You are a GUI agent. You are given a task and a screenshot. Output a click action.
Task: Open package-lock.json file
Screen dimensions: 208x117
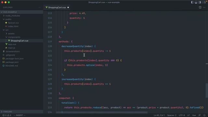(x=14, y=58)
